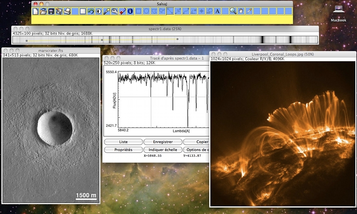This screenshot has height=214, width=357.
Task: Choose the straight Line selection tool
Action: click(x=170, y=12)
